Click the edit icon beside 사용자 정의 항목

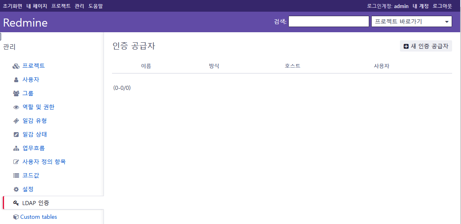(16, 162)
